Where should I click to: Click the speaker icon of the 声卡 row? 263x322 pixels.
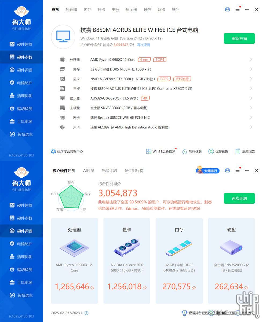click(62, 127)
